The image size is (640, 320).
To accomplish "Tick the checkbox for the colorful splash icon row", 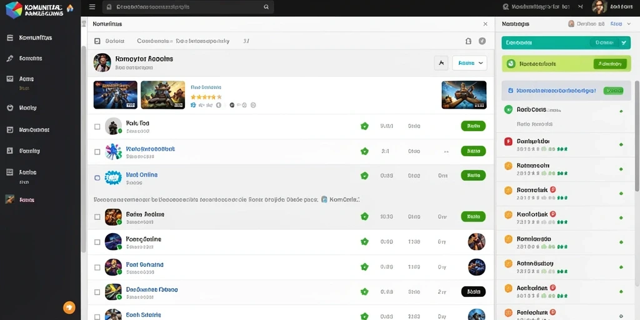I will point(97,152).
